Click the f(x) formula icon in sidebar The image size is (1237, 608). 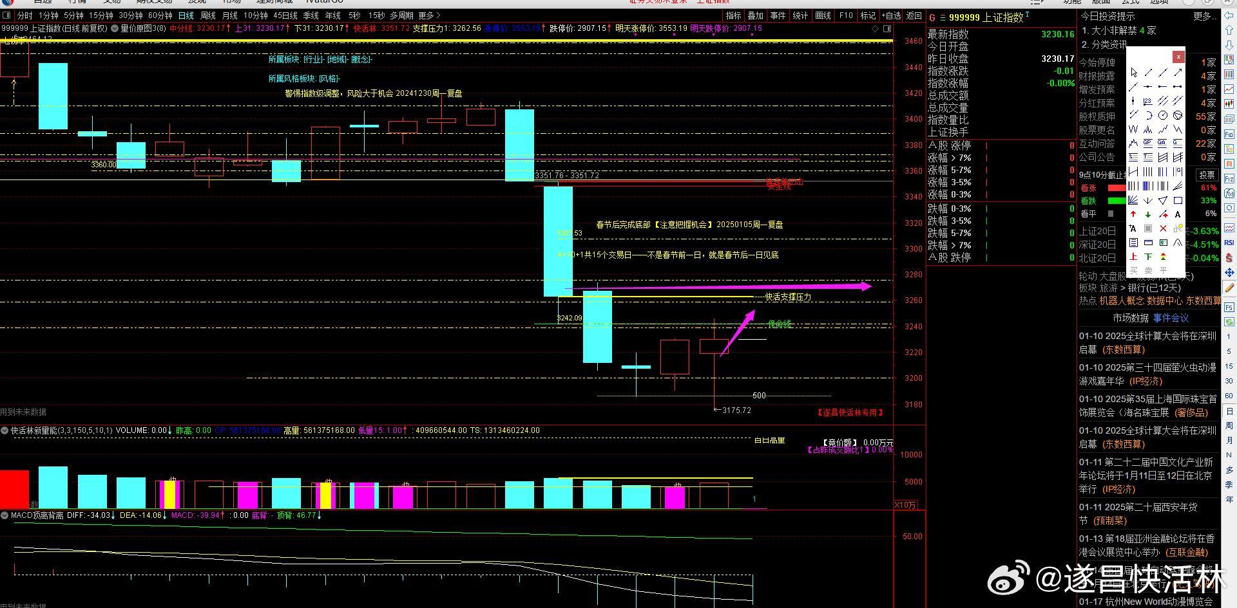tap(1229, 193)
